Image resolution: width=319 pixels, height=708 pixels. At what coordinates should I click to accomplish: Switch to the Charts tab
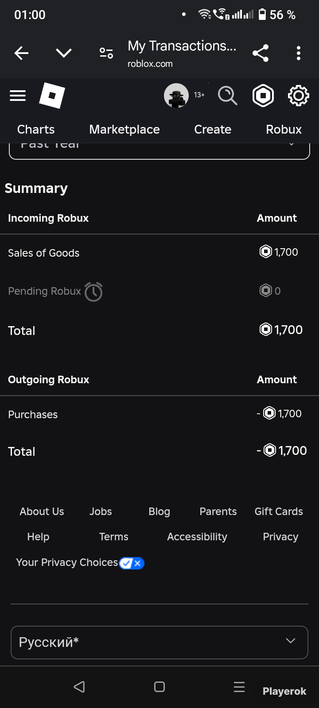point(36,129)
